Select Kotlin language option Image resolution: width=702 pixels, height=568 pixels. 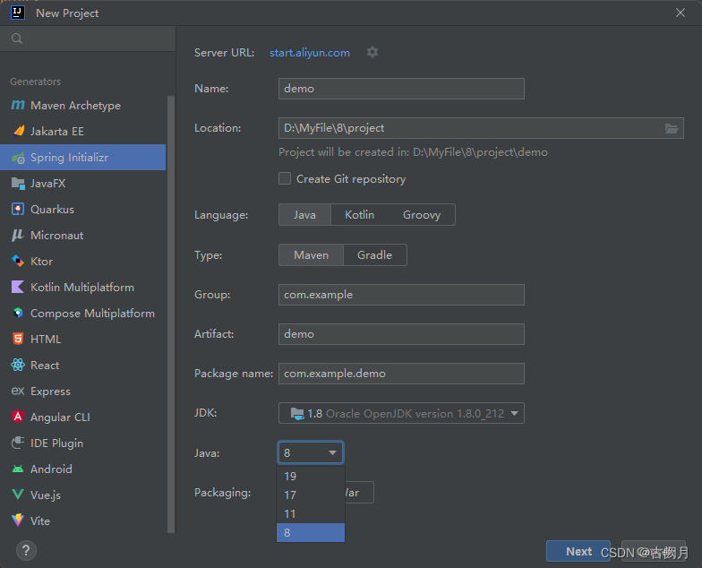[x=359, y=215]
